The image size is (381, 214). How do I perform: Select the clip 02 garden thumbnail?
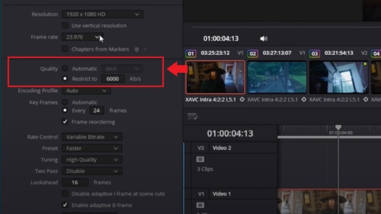click(x=277, y=77)
